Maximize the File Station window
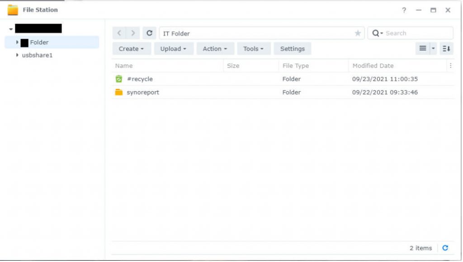This screenshot has width=463, height=262. pos(433,10)
